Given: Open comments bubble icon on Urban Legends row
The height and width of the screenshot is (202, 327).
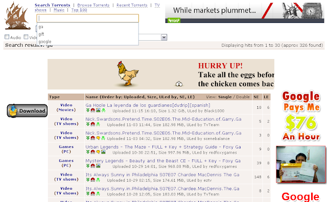Looking at the screenshot, I should point(98,152).
